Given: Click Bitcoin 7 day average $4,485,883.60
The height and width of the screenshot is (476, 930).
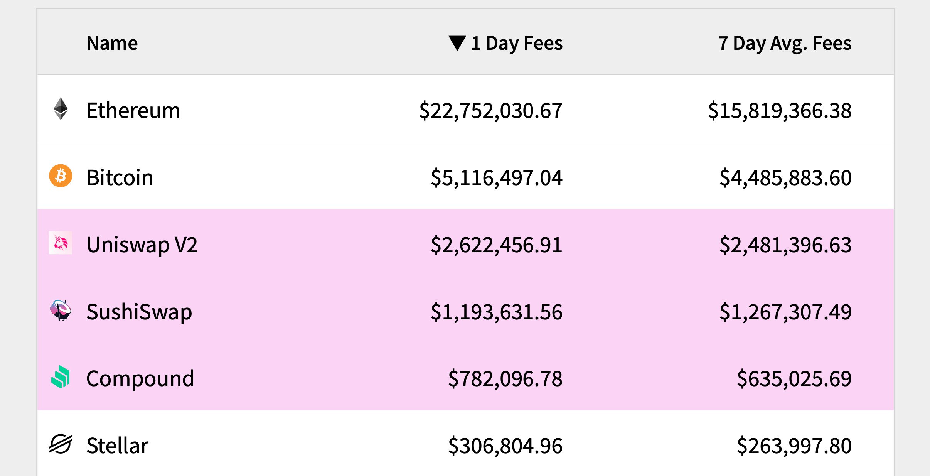Looking at the screenshot, I should (785, 178).
